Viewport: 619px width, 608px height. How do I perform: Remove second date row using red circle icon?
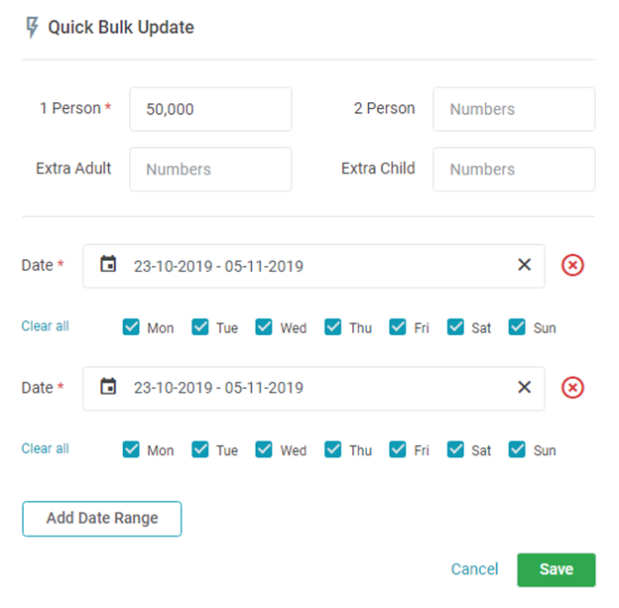click(x=572, y=387)
